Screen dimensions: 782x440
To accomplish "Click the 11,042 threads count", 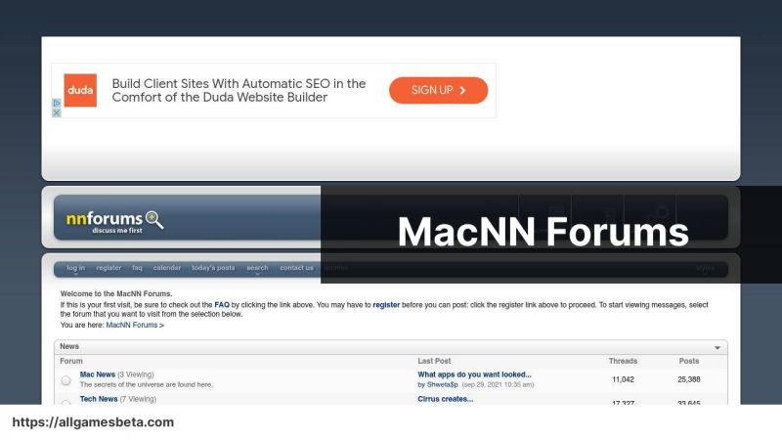I will (623, 379).
